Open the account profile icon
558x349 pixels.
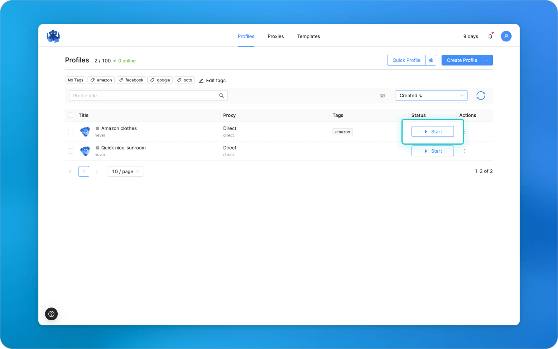point(506,36)
